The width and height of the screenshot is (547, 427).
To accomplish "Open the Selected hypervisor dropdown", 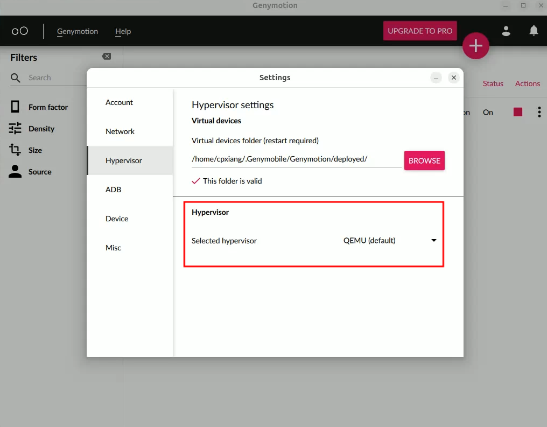I will coord(390,241).
